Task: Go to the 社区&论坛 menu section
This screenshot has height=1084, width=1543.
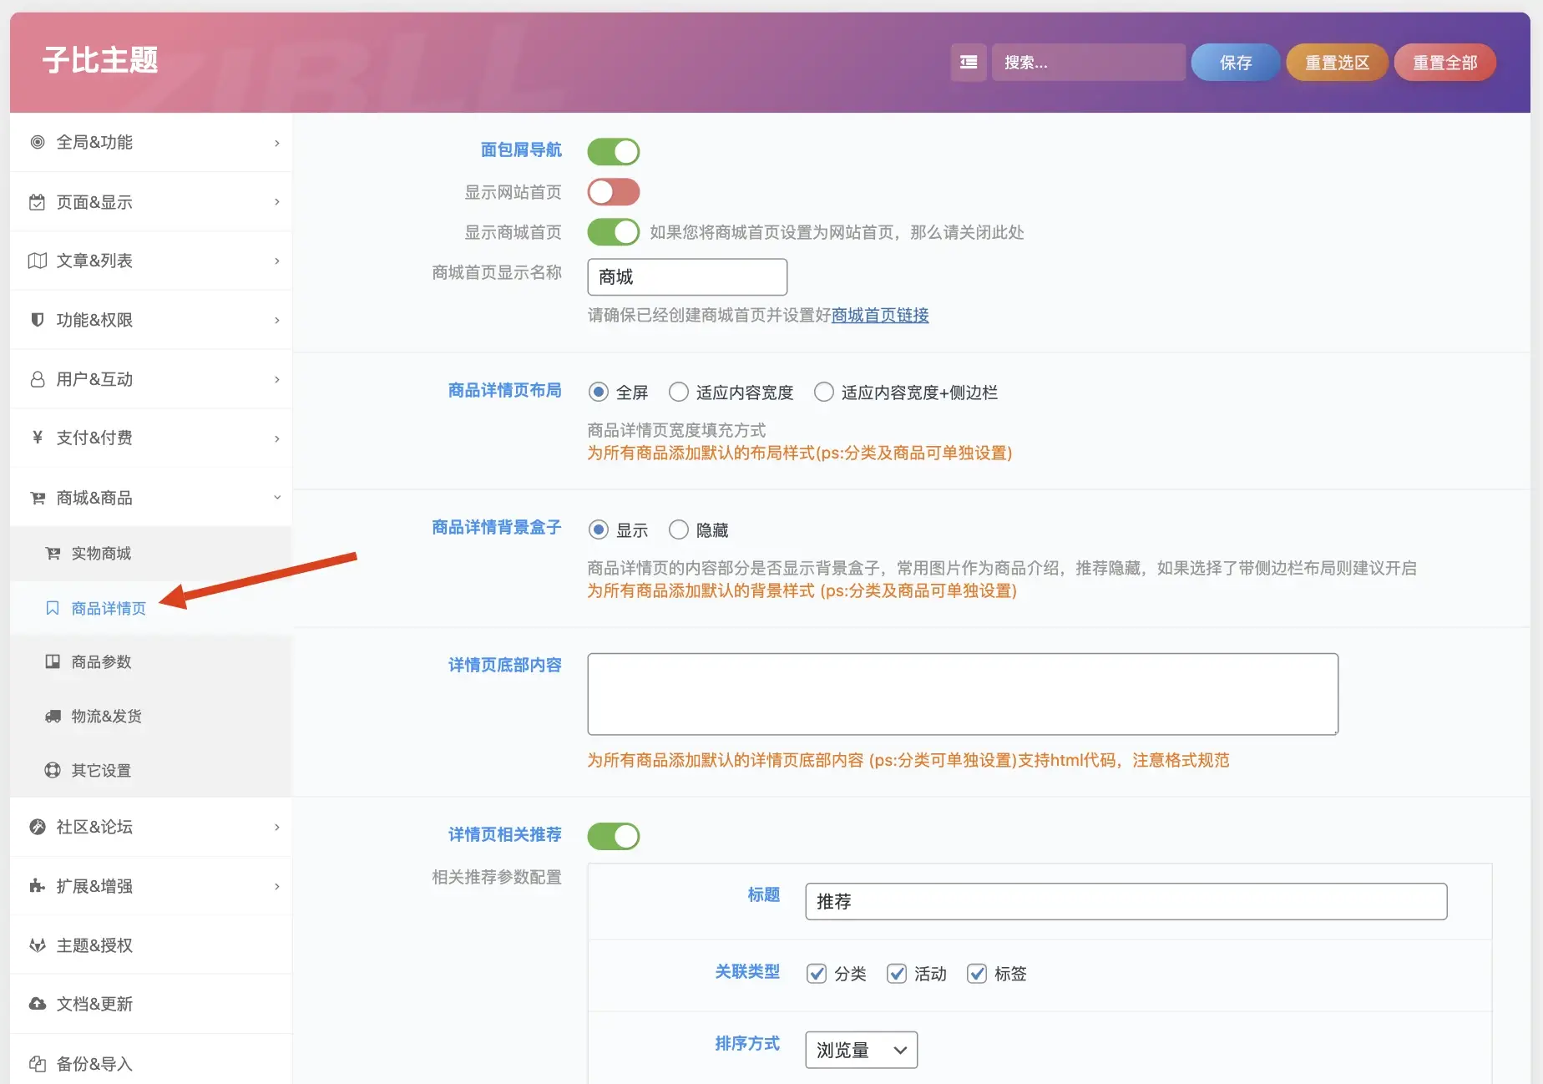Action: (94, 827)
